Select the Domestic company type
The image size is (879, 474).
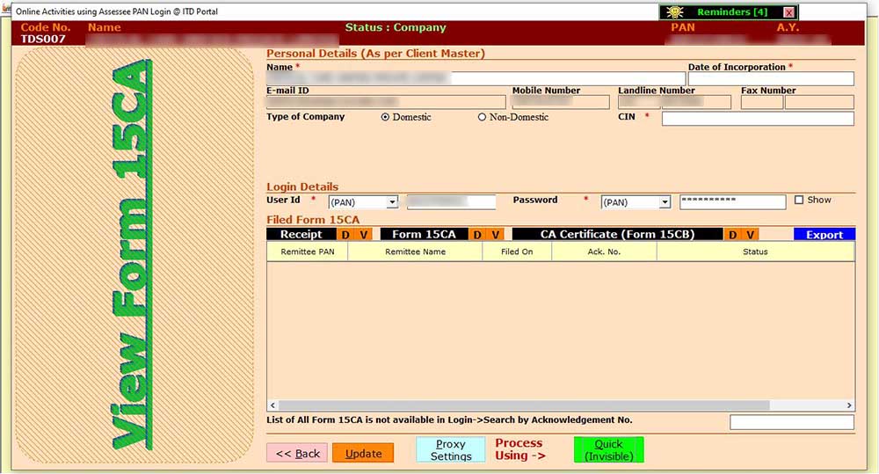point(385,118)
